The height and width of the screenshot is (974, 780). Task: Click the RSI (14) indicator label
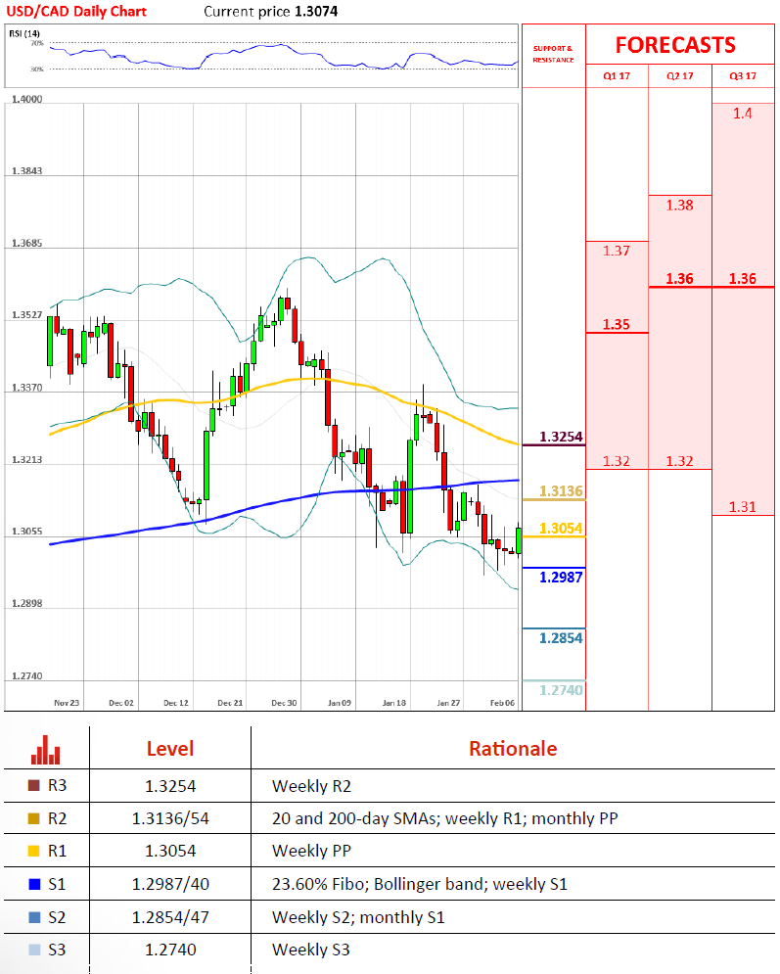point(24,33)
